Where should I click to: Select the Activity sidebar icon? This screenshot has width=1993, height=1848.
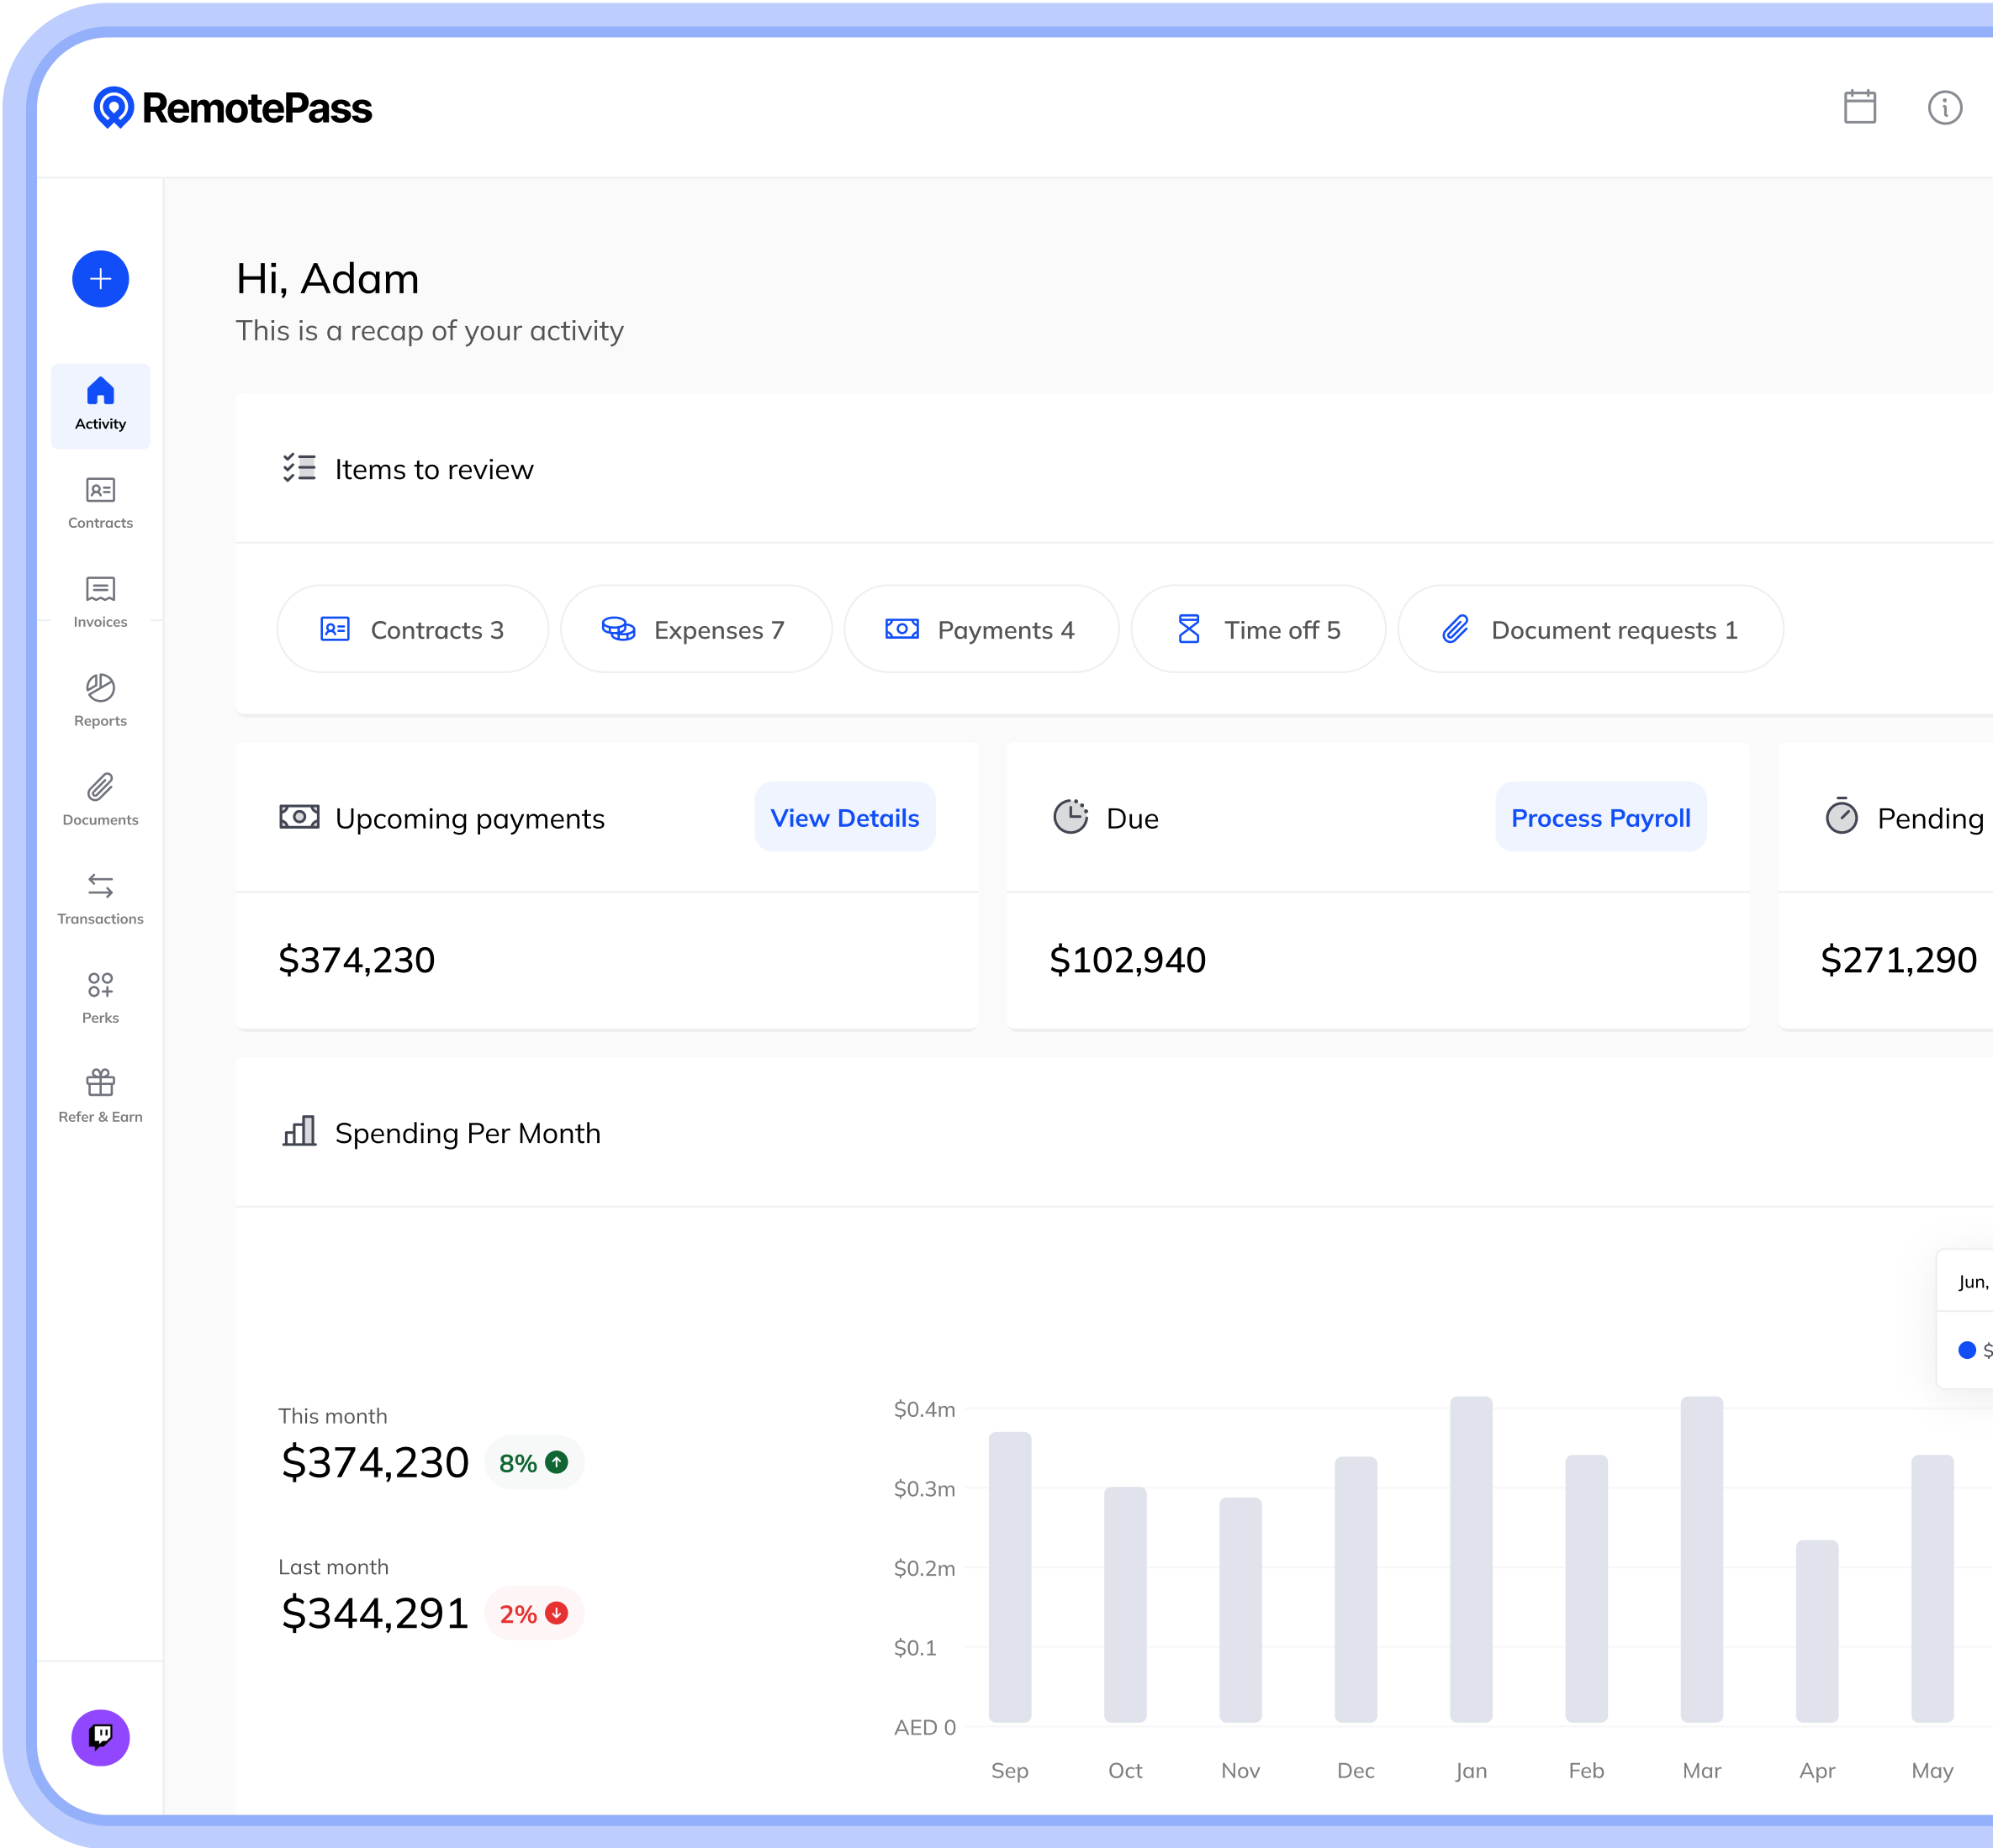click(x=100, y=405)
